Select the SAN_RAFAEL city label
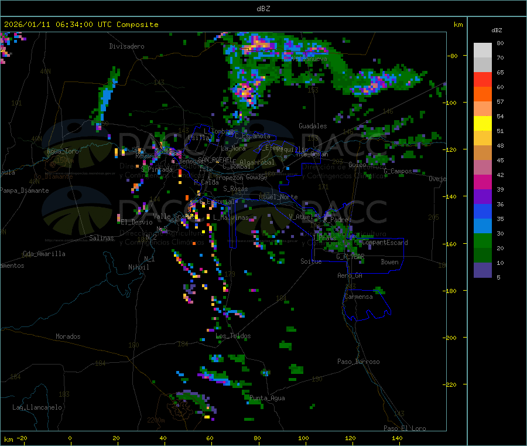The image size is (527, 446). click(x=215, y=159)
